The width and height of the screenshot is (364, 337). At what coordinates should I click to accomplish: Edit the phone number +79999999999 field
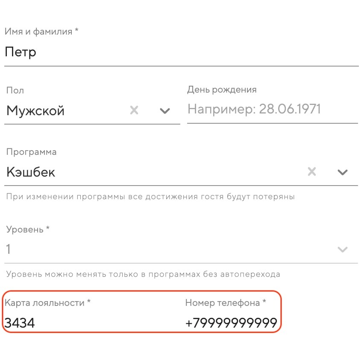(231, 322)
